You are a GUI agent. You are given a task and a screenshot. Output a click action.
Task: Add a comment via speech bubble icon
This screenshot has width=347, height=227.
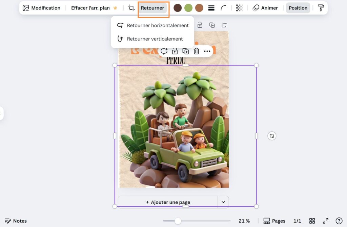[x=164, y=51]
